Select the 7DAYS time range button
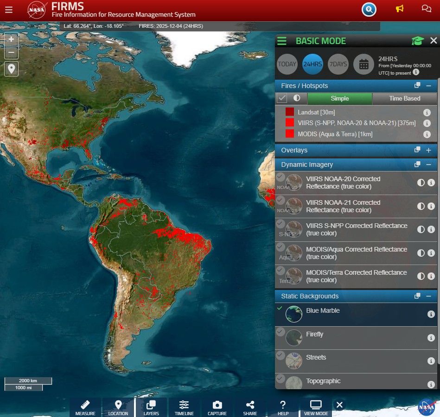The image size is (440, 417). coord(338,64)
